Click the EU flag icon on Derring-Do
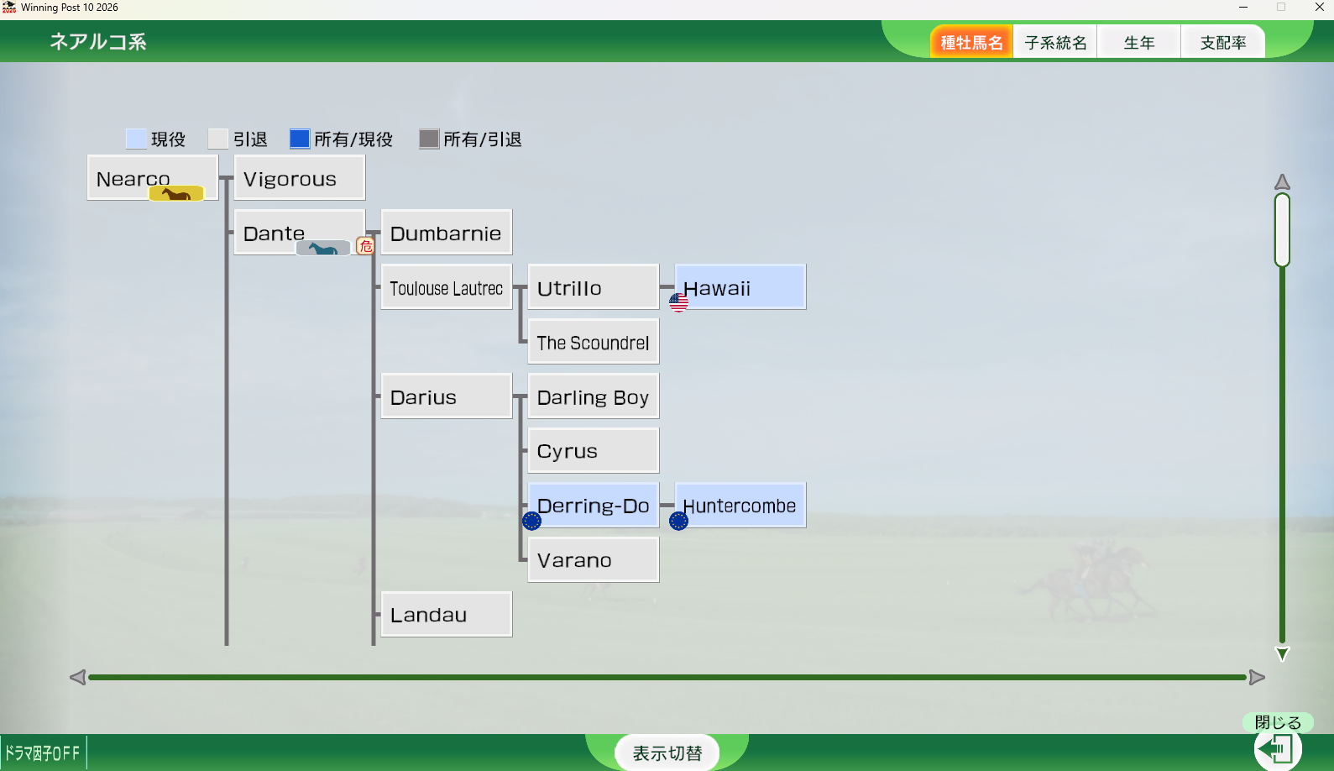Screen dimensions: 1334x771 coord(531,521)
